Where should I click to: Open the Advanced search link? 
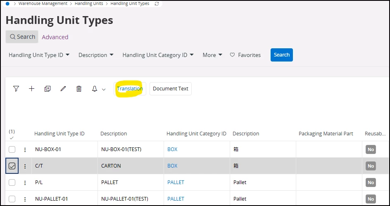tap(55, 37)
